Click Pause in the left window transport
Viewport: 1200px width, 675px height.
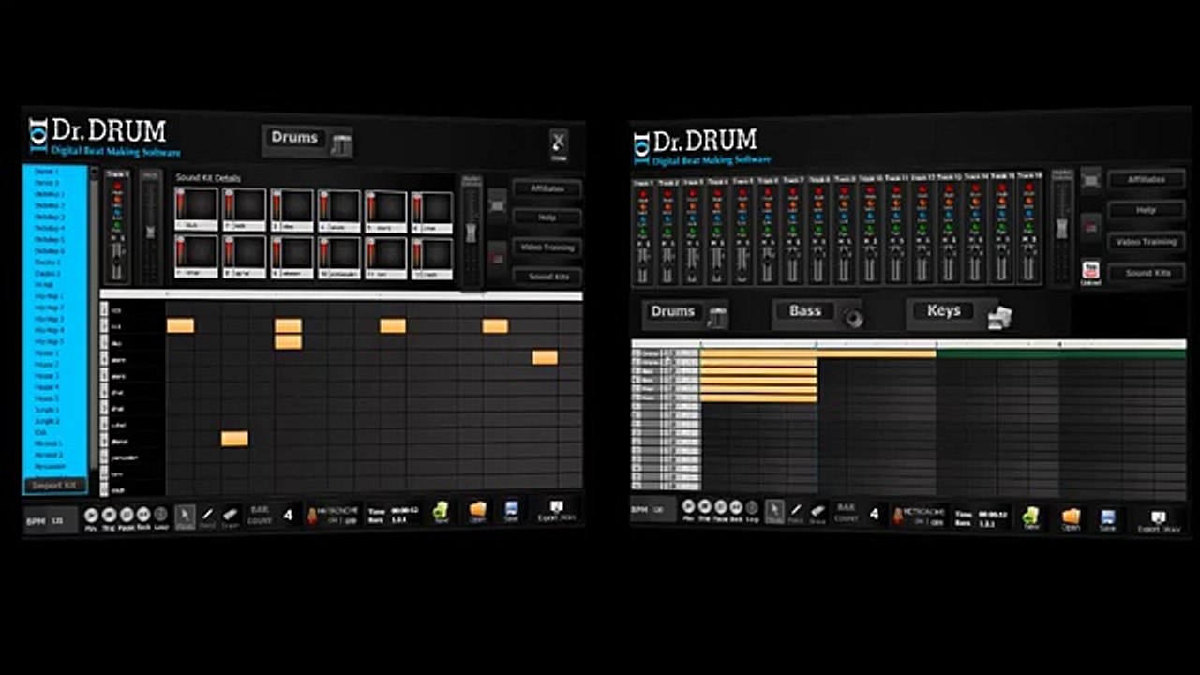(x=126, y=515)
